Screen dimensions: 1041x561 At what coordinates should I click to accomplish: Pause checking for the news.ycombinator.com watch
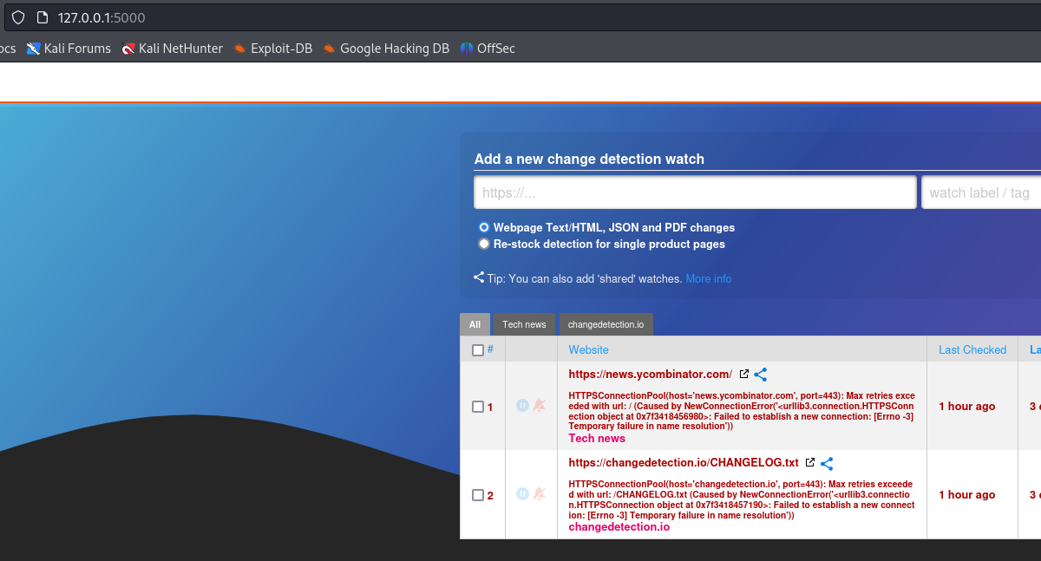click(522, 405)
